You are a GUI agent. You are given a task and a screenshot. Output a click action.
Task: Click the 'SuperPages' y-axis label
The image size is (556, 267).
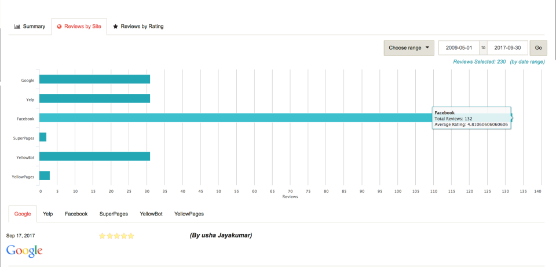click(24, 138)
